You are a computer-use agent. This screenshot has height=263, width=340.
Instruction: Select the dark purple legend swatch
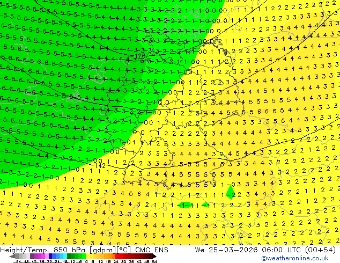[32, 257]
